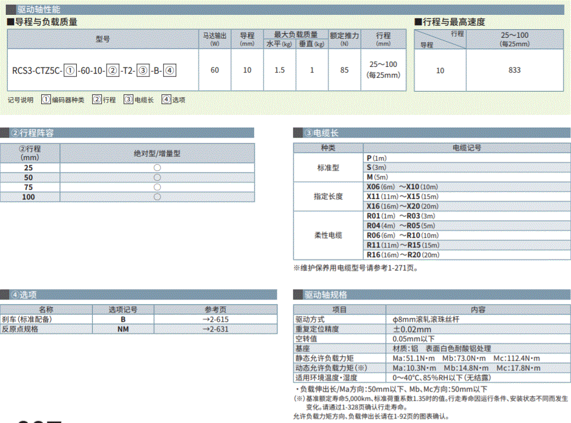Click the 基座 material row value
This screenshot has height=423, width=571.
click(442, 349)
